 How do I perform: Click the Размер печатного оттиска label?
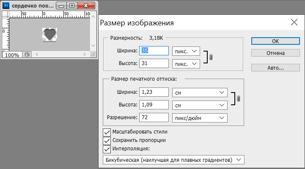[144, 79]
